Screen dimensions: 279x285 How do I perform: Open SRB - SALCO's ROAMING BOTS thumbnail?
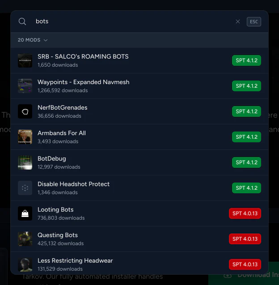click(25, 60)
